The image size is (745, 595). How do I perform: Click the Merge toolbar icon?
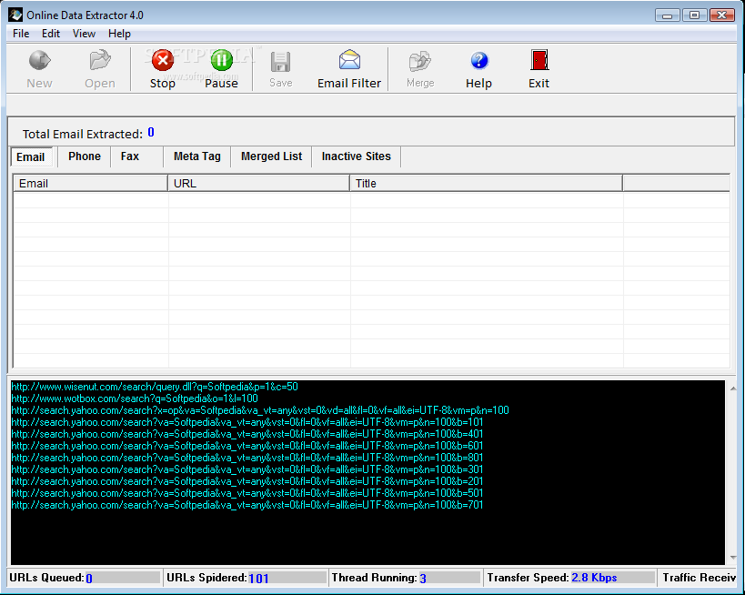(420, 62)
